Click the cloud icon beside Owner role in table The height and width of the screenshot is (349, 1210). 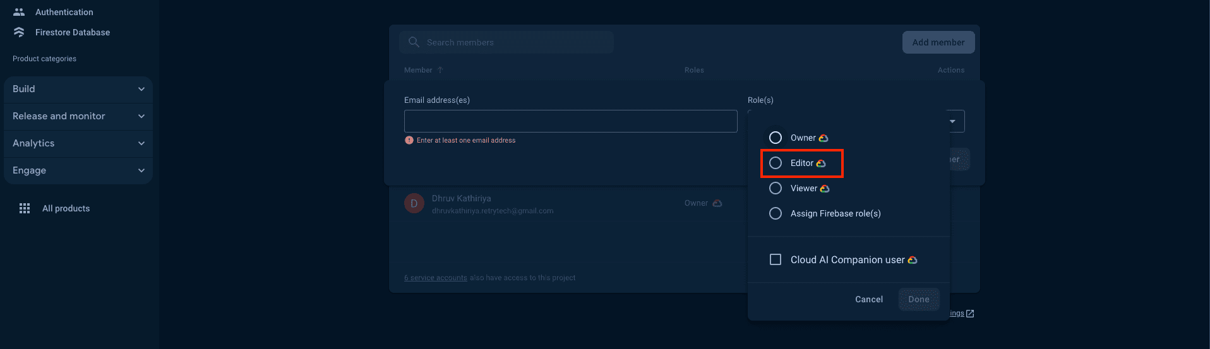coord(717,203)
